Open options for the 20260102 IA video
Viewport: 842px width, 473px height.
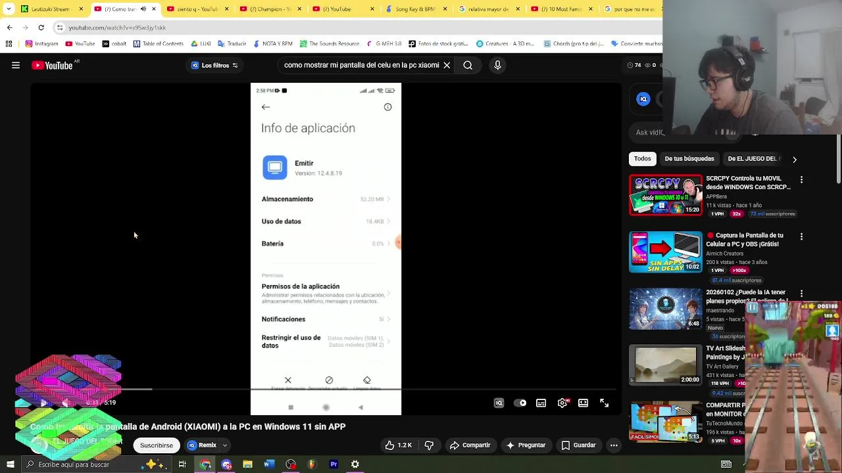tap(801, 294)
